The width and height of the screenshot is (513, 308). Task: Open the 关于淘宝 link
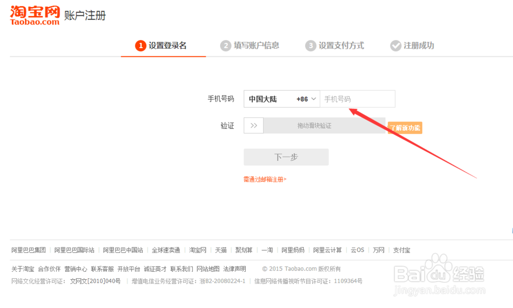click(23, 269)
